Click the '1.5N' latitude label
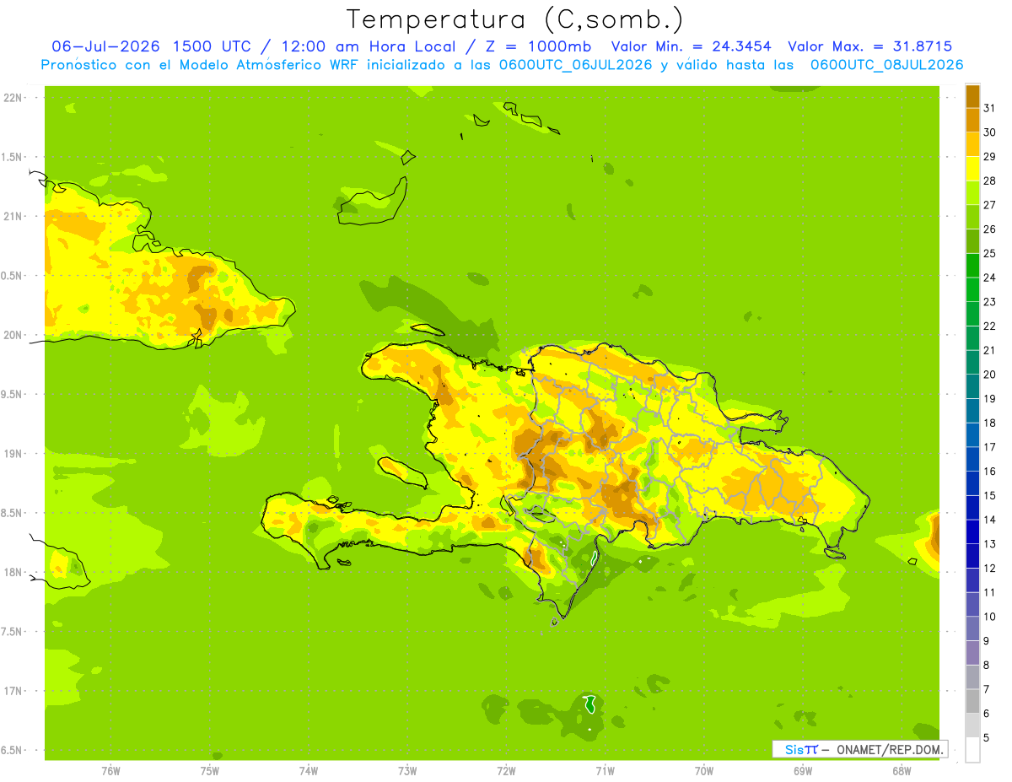The image size is (1012, 782). [x=12, y=157]
